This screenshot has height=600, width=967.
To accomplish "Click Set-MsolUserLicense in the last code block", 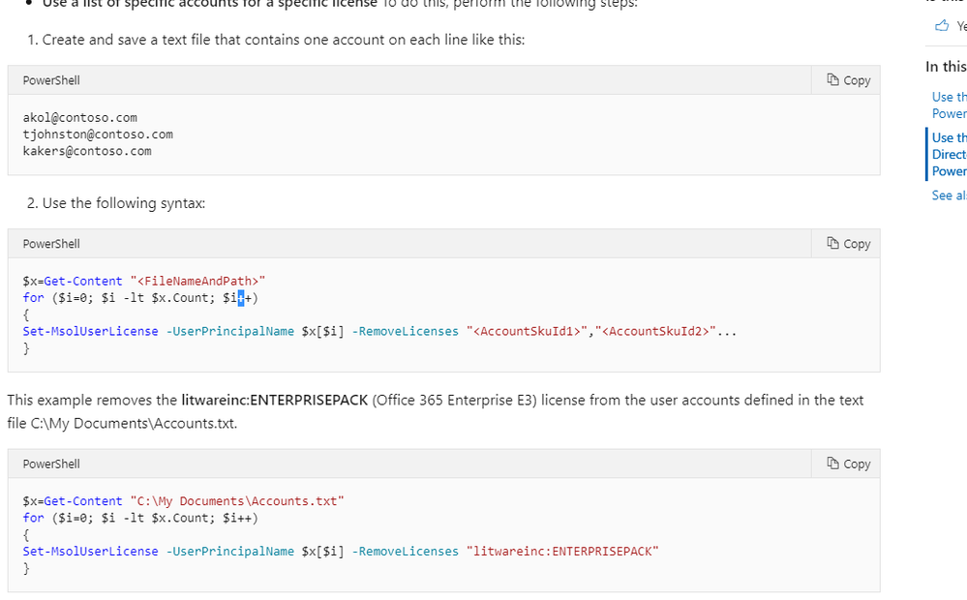I will (90, 551).
